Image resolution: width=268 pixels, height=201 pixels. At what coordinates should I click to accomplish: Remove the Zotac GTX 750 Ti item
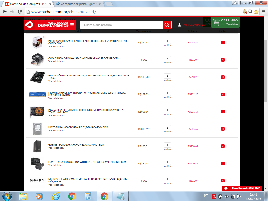(x=223, y=111)
